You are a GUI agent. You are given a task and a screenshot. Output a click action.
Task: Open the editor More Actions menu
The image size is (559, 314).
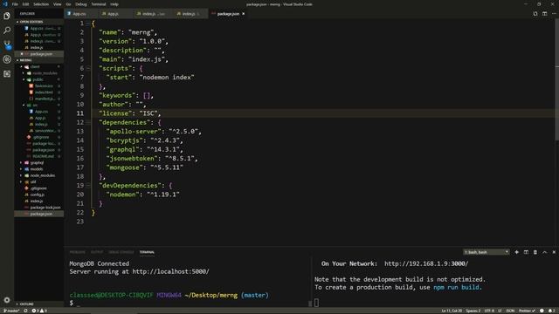(554, 14)
